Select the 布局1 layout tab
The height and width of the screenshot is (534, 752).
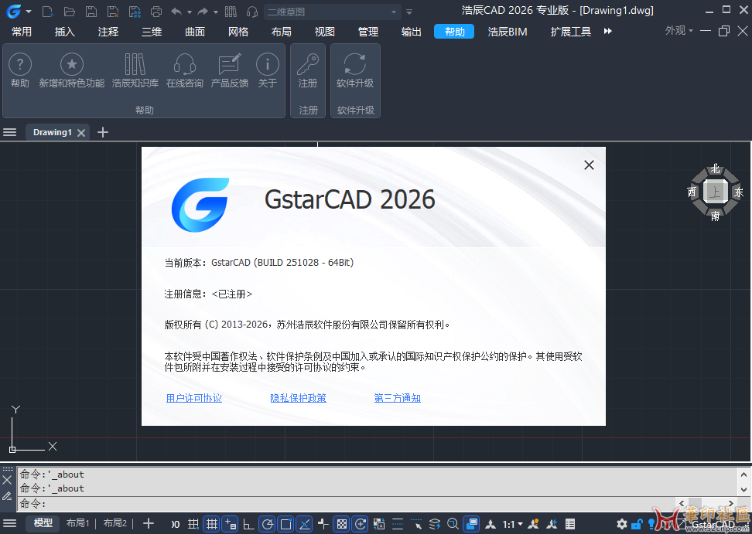point(77,523)
